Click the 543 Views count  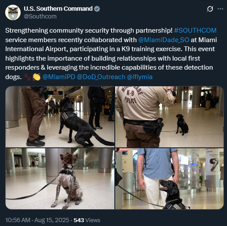(x=87, y=220)
